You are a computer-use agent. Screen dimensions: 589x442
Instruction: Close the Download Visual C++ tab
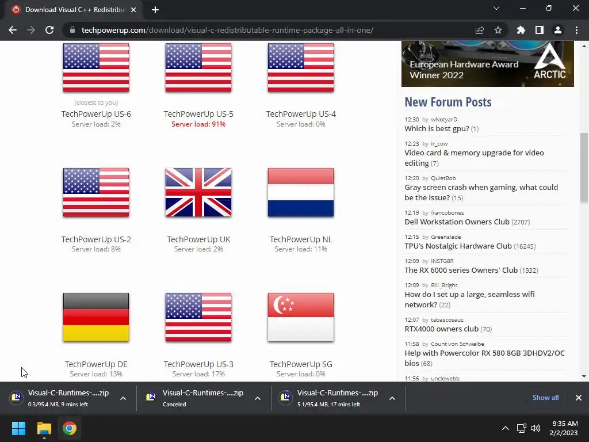133,10
